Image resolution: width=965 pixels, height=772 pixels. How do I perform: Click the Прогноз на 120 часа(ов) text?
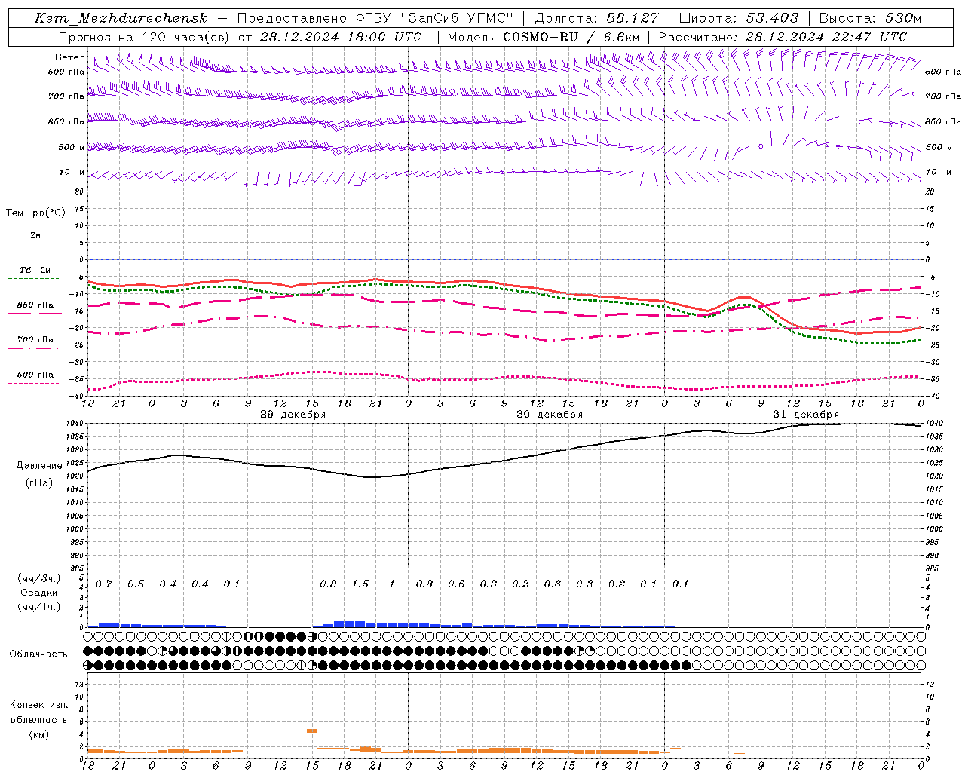click(145, 37)
